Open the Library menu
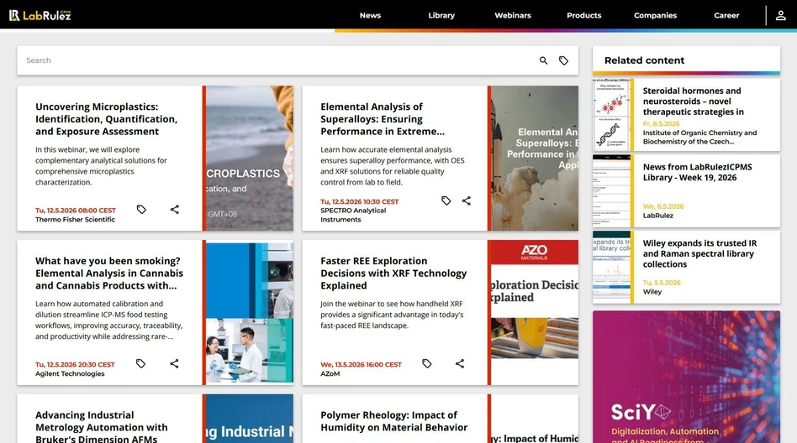Viewport: 797px width, 443px height. click(x=441, y=16)
